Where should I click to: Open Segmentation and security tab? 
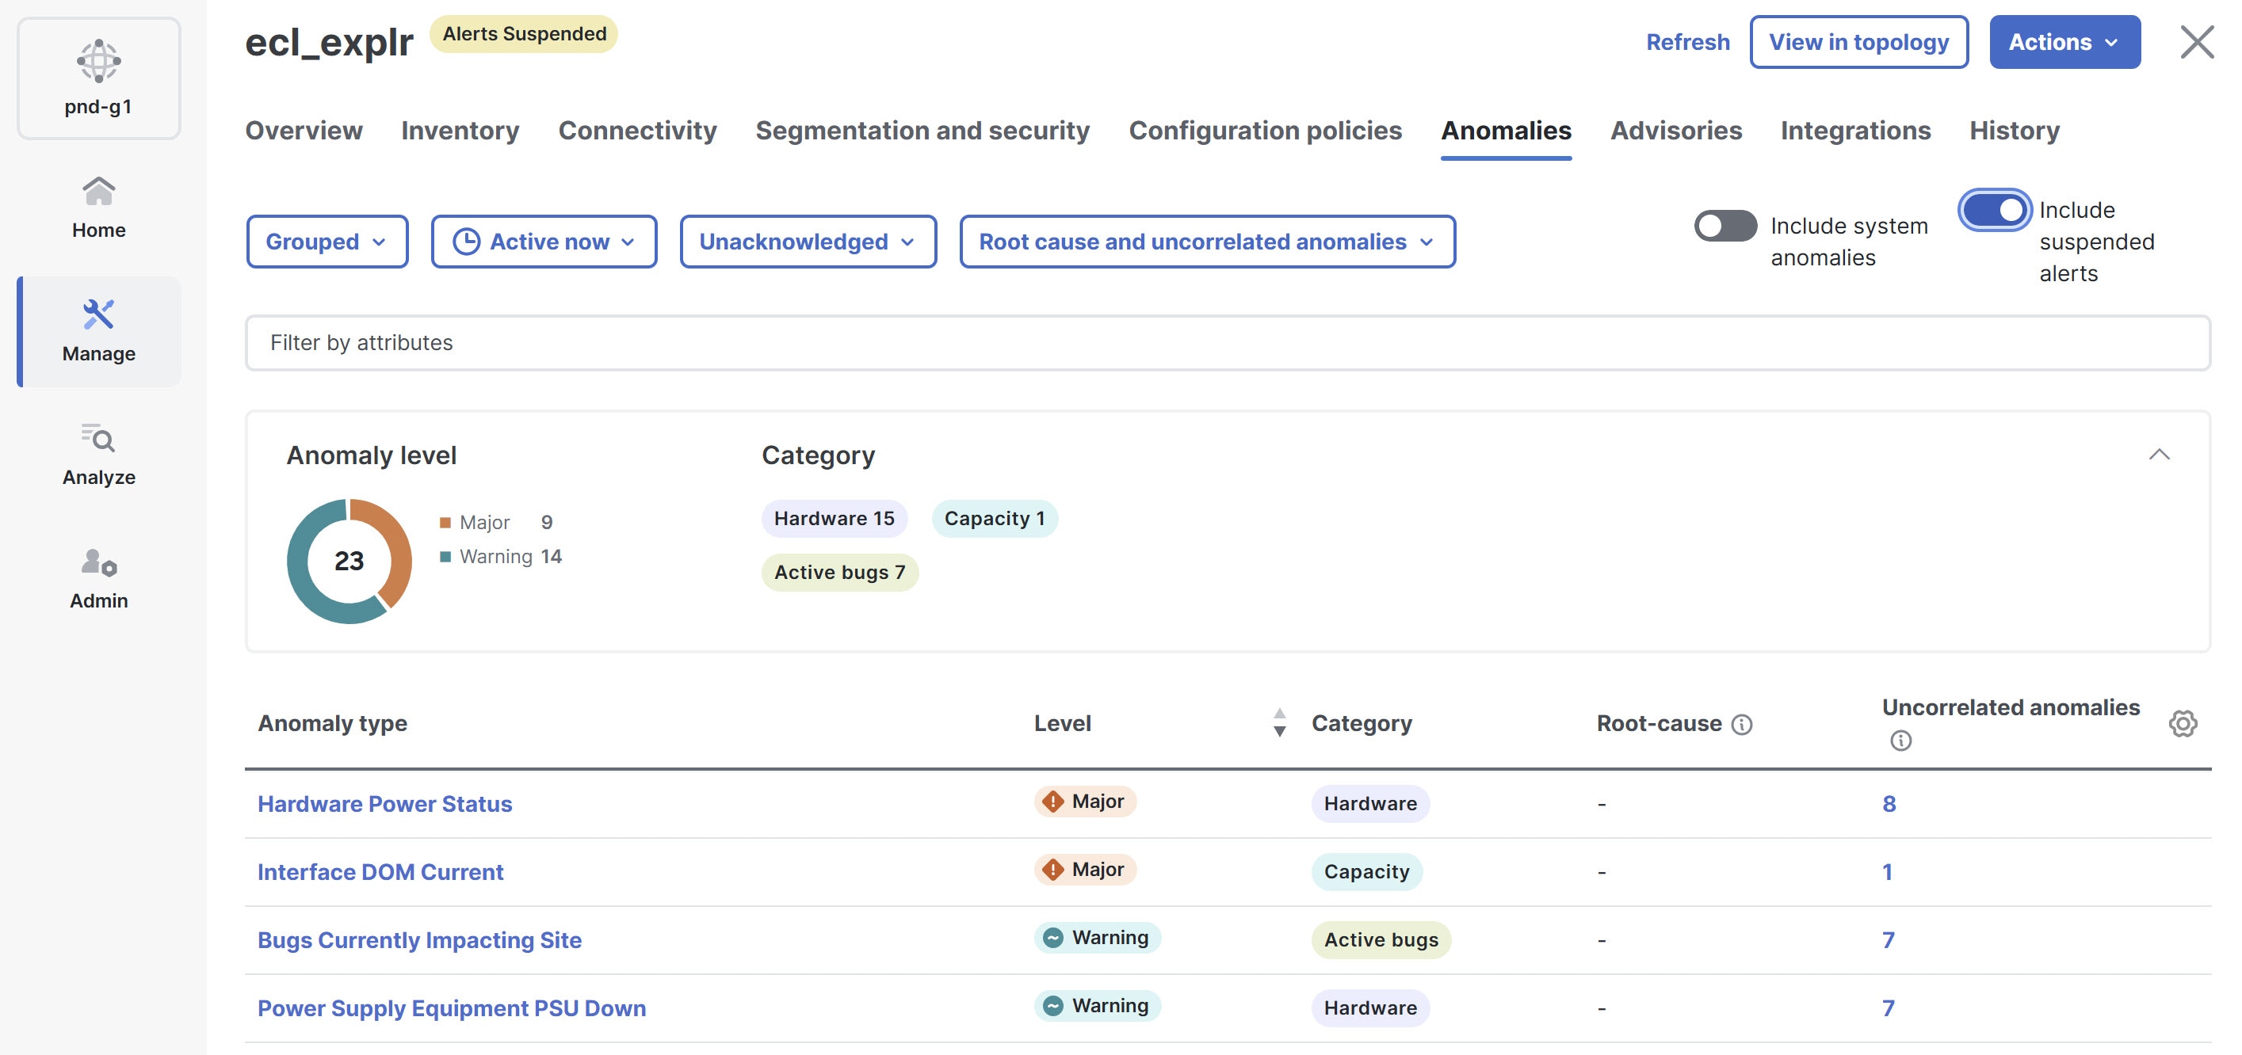coord(922,131)
